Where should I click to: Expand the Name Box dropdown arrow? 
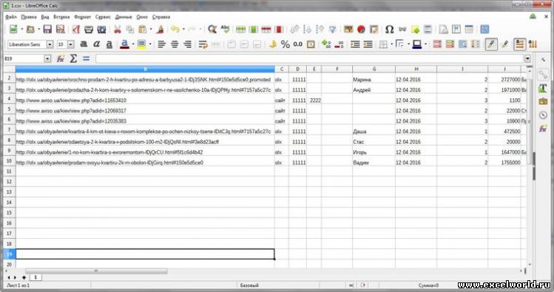click(47, 58)
